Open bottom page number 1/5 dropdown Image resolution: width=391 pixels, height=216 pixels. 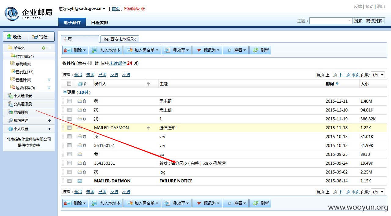(x=378, y=192)
